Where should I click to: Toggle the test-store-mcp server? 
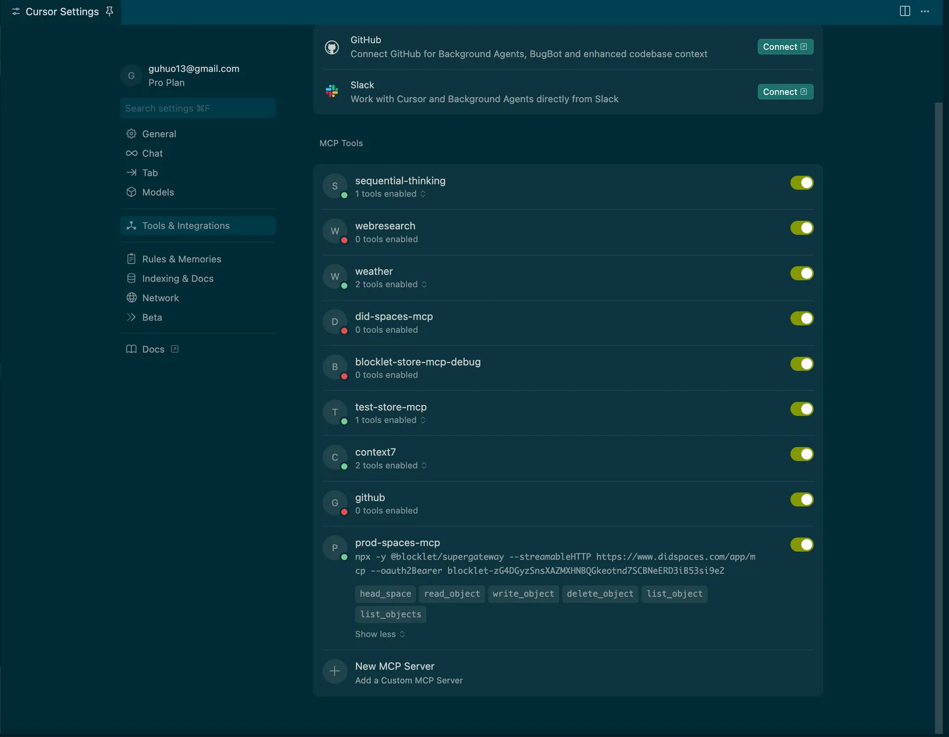[x=802, y=409]
